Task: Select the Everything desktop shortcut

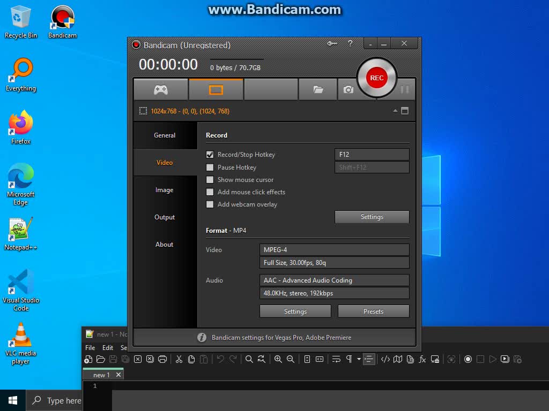Action: (x=21, y=75)
